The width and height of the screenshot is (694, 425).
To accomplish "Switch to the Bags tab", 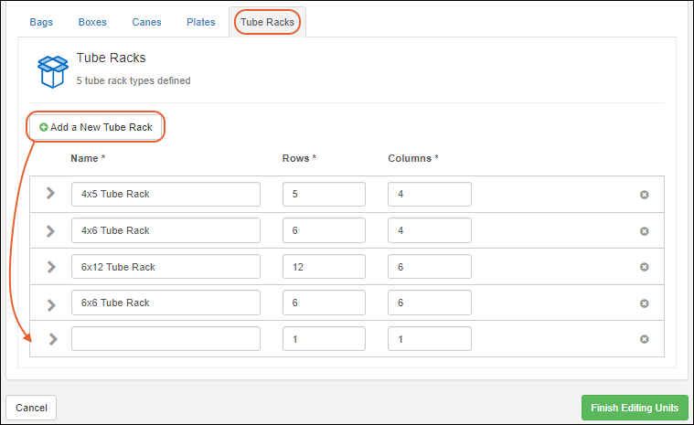I will [41, 21].
